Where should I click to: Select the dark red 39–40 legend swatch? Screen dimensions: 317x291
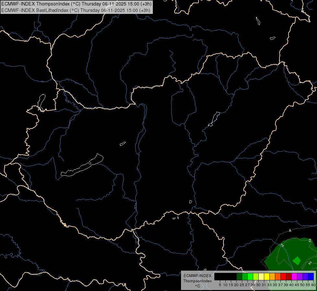(289, 276)
